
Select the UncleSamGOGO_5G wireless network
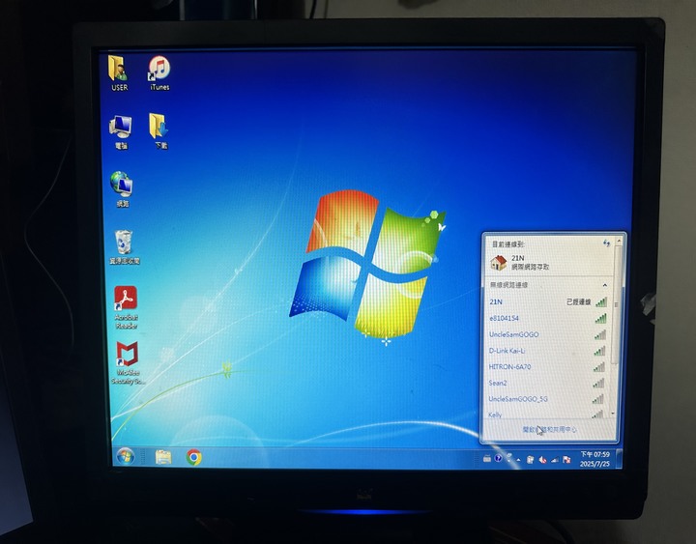pos(548,399)
